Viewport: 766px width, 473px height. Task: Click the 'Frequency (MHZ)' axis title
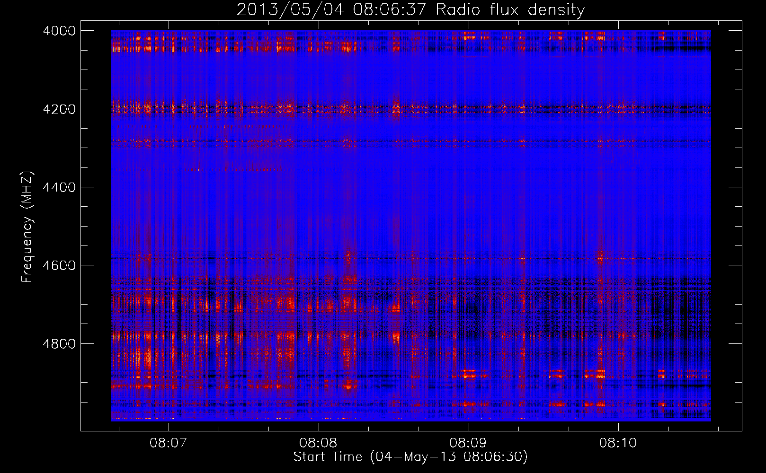click(x=27, y=227)
